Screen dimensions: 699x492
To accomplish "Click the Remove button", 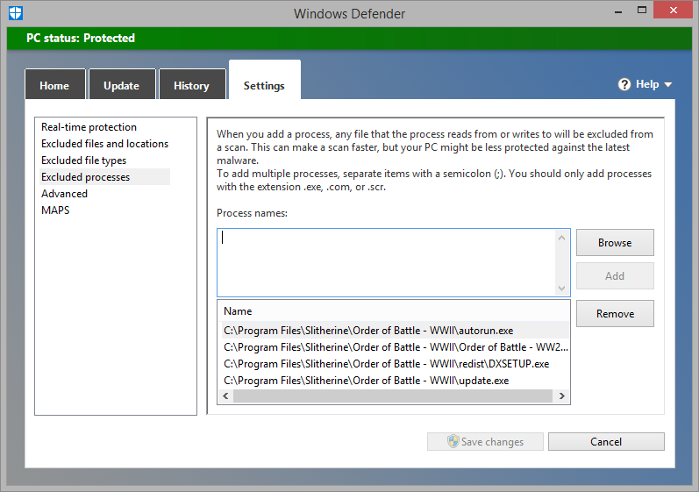I will [615, 314].
